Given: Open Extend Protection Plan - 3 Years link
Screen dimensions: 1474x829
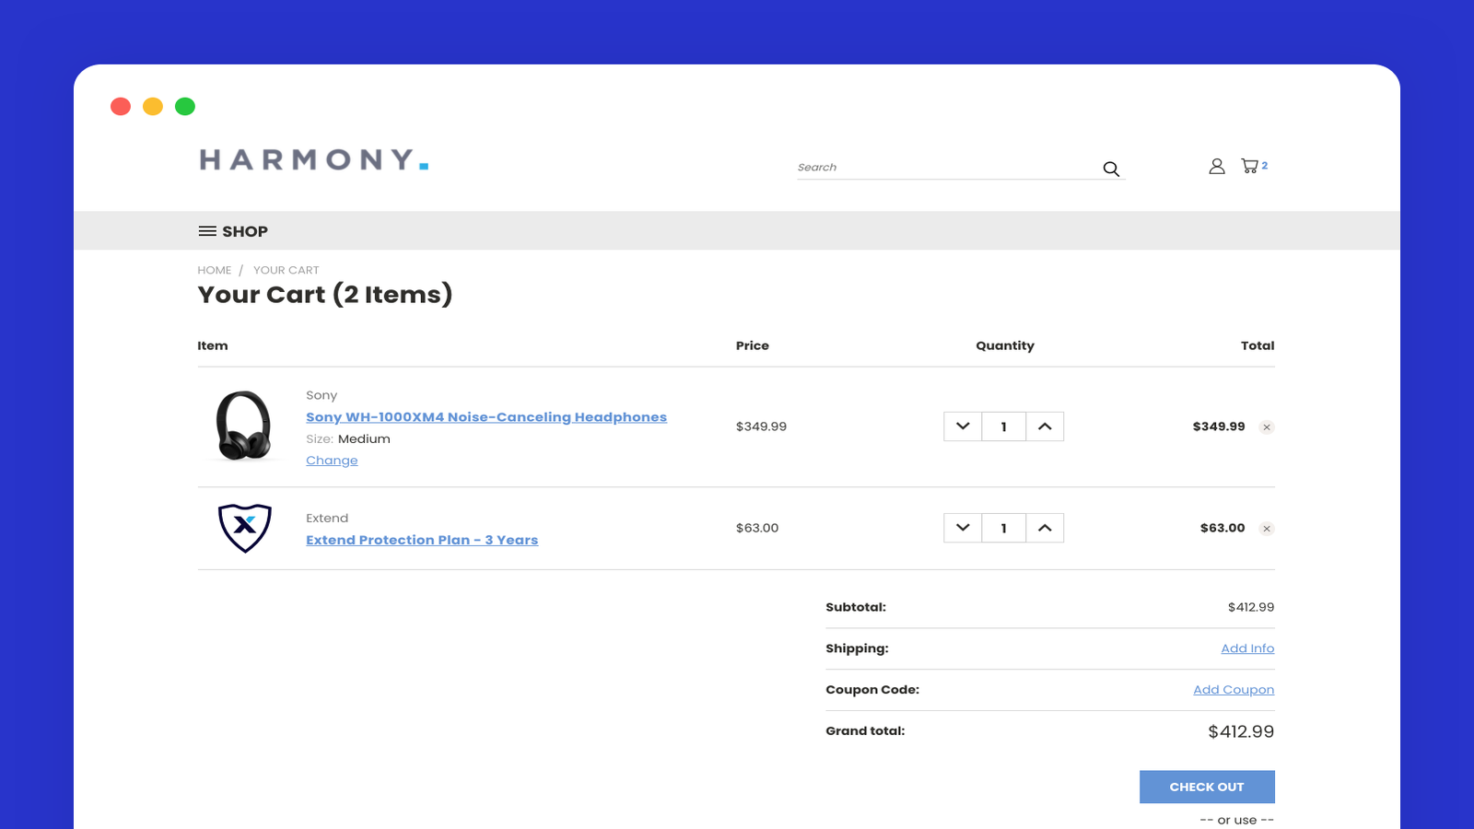Looking at the screenshot, I should pos(422,540).
